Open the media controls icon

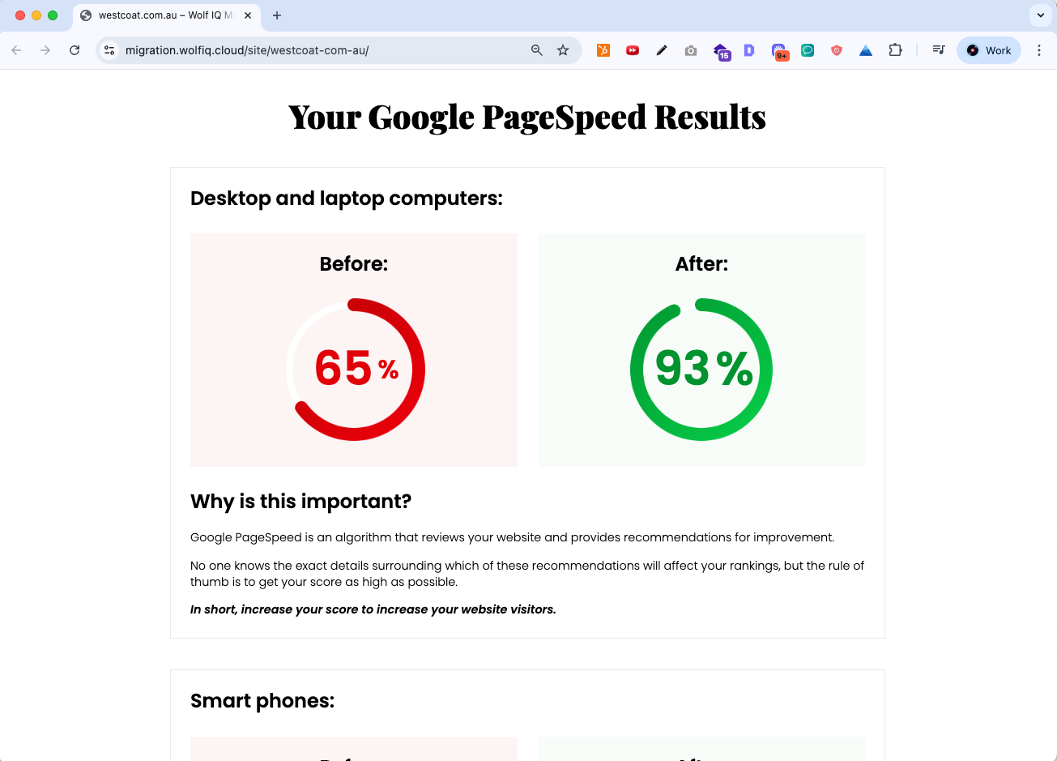tap(938, 50)
